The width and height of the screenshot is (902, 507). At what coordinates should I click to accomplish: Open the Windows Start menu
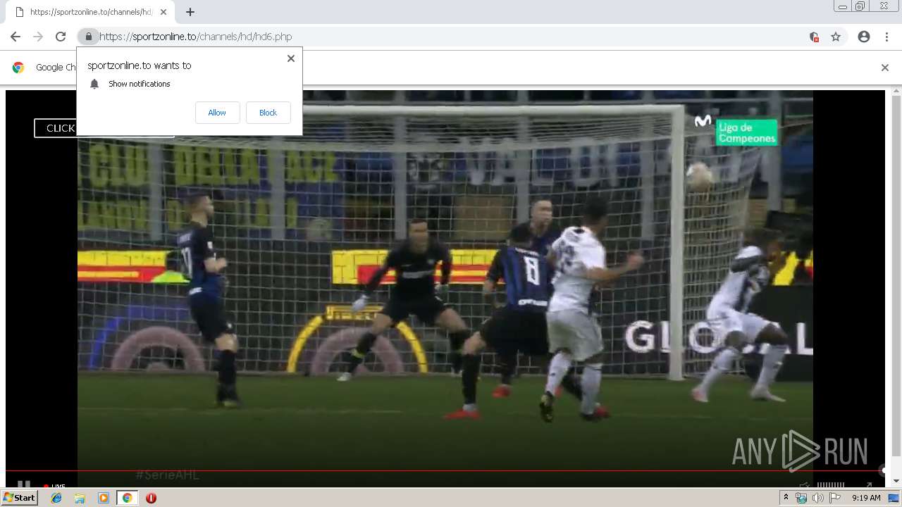point(19,498)
